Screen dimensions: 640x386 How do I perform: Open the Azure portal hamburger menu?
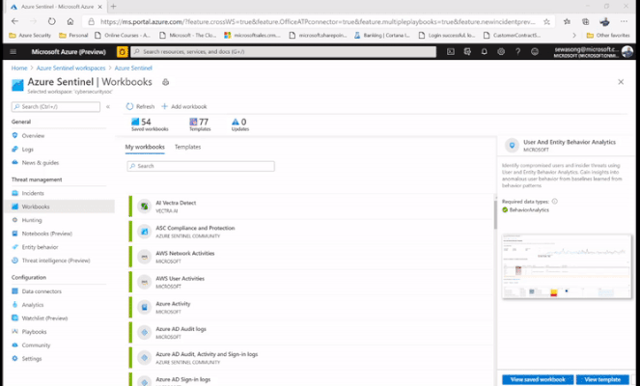14,52
